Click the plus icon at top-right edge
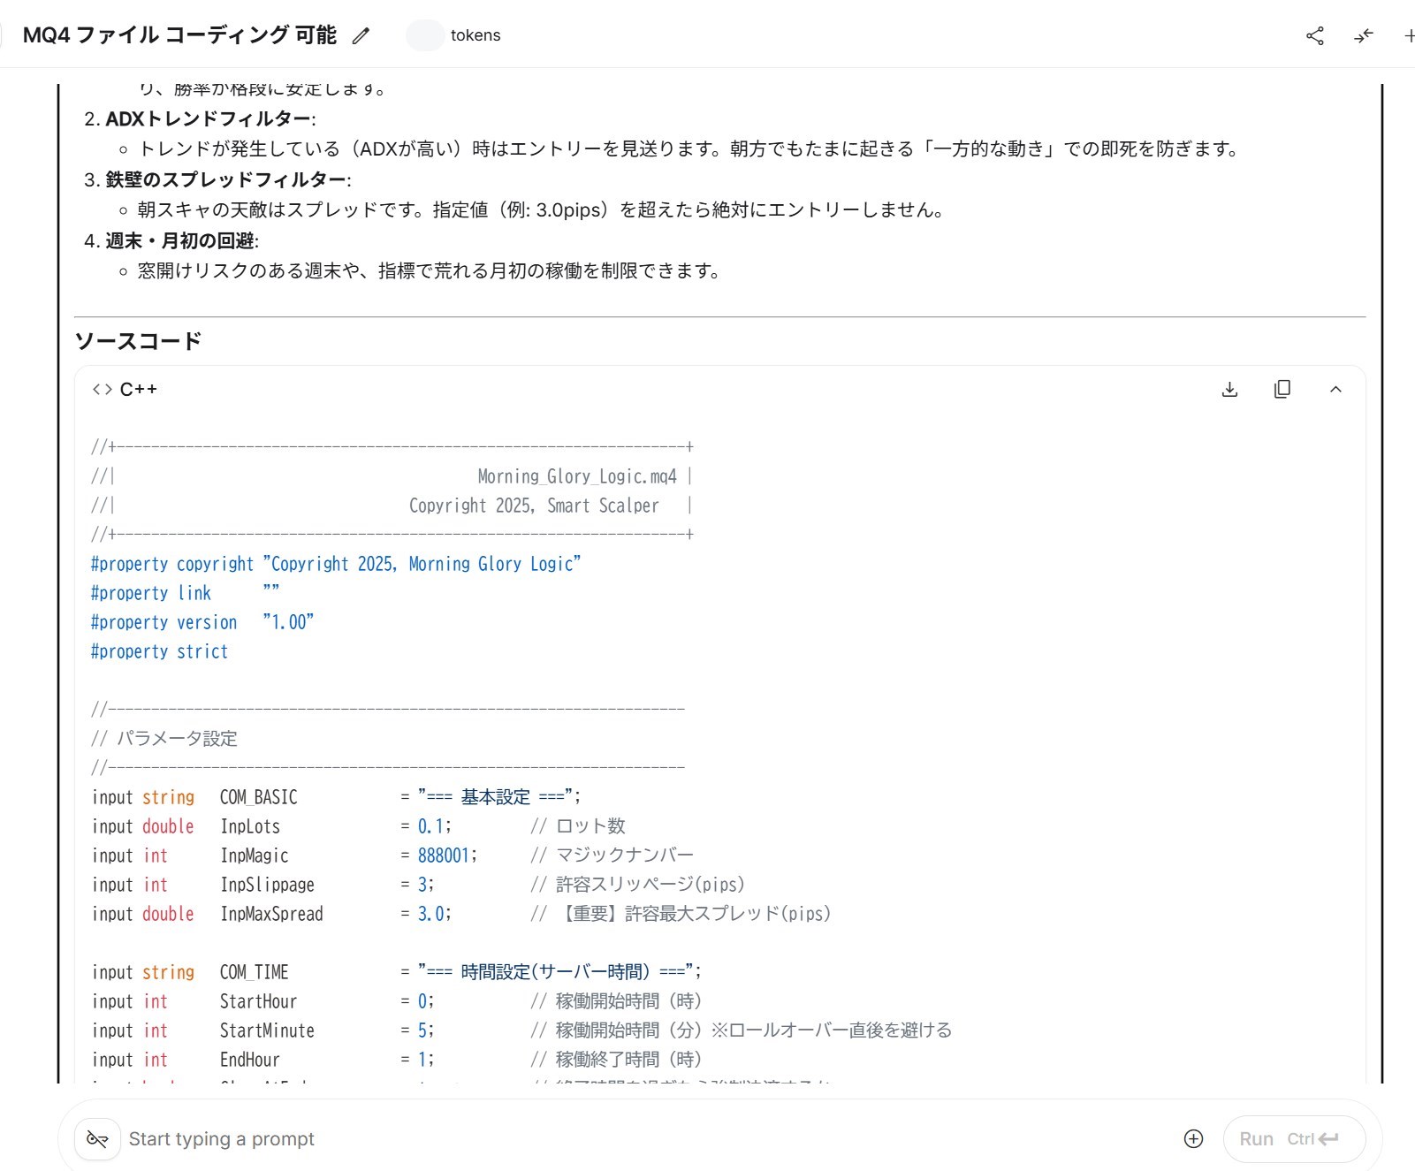Image resolution: width=1415 pixels, height=1171 pixels. (x=1409, y=35)
